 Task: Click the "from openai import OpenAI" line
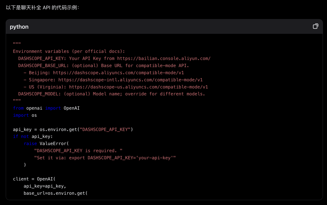coord(46,108)
